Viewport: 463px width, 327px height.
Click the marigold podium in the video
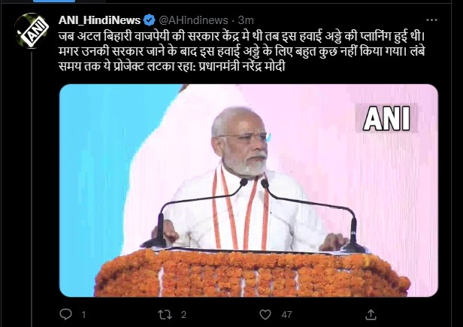pos(253,273)
